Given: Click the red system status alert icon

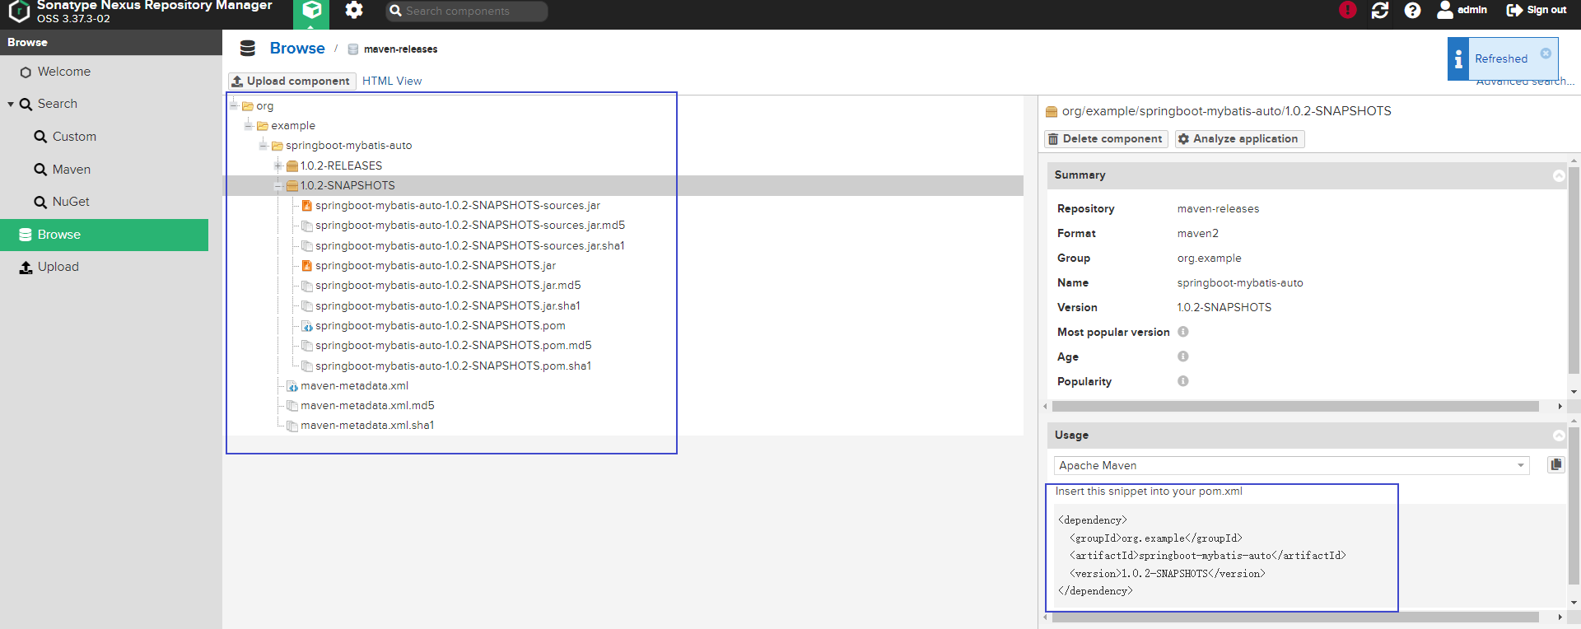Looking at the screenshot, I should tap(1348, 10).
